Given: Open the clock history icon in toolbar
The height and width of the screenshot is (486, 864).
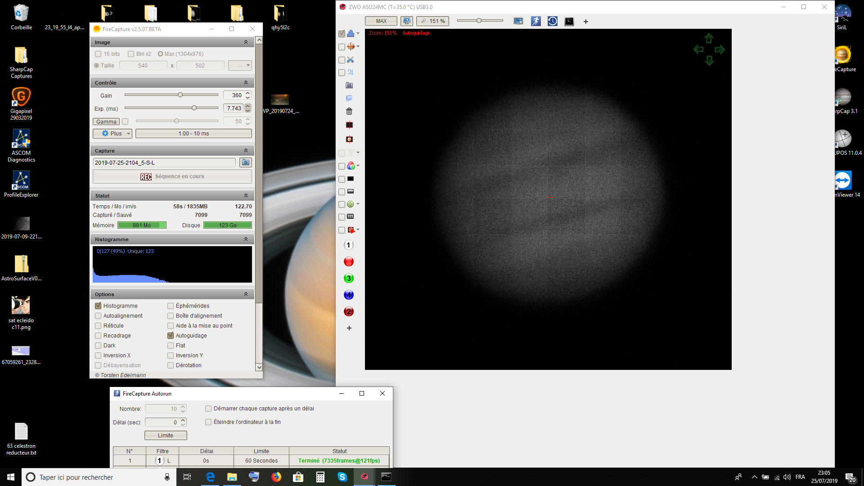Looking at the screenshot, I should [553, 21].
